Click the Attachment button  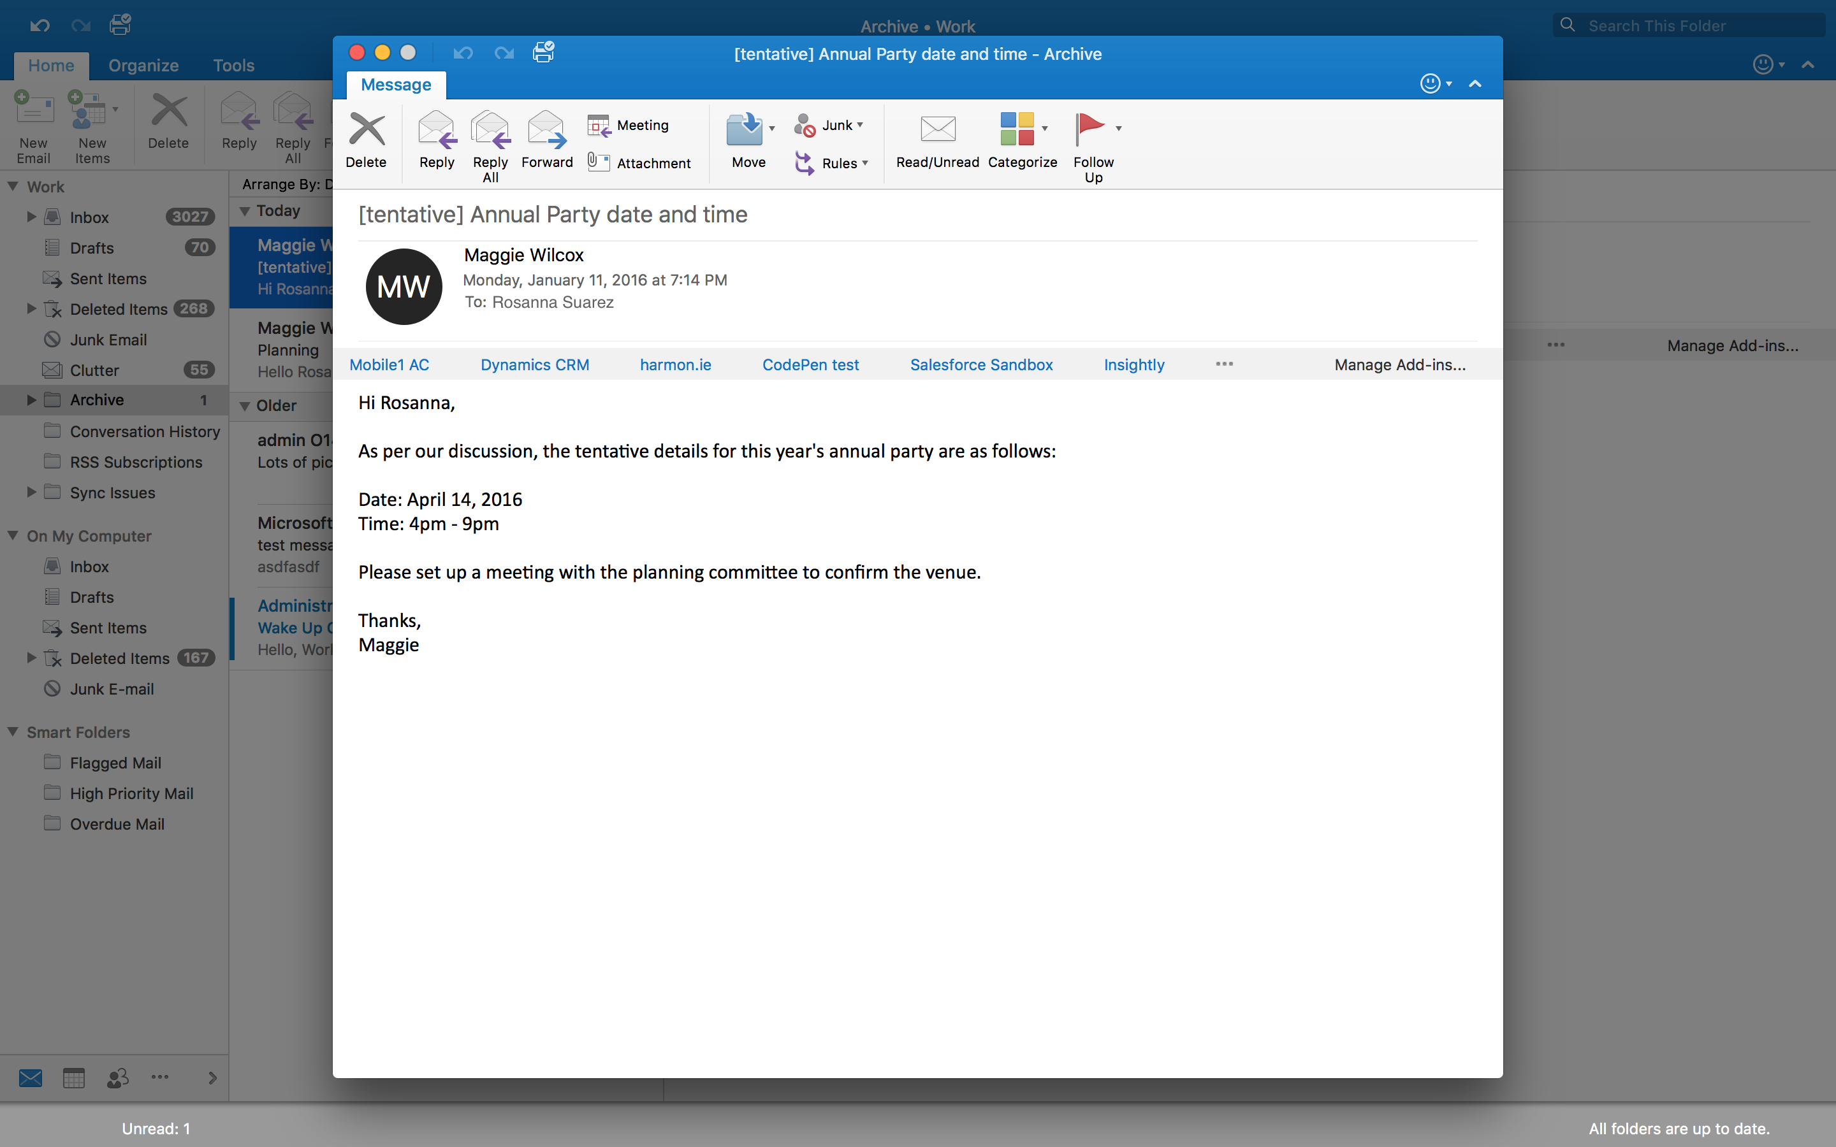point(640,160)
